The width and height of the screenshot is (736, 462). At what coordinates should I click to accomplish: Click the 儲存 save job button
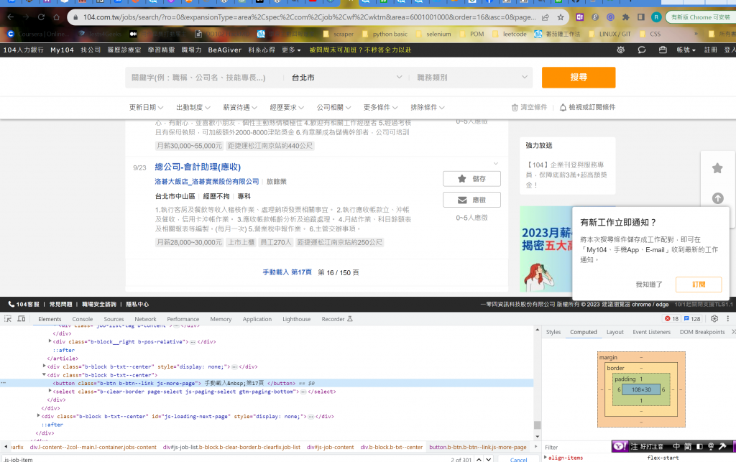click(x=471, y=179)
